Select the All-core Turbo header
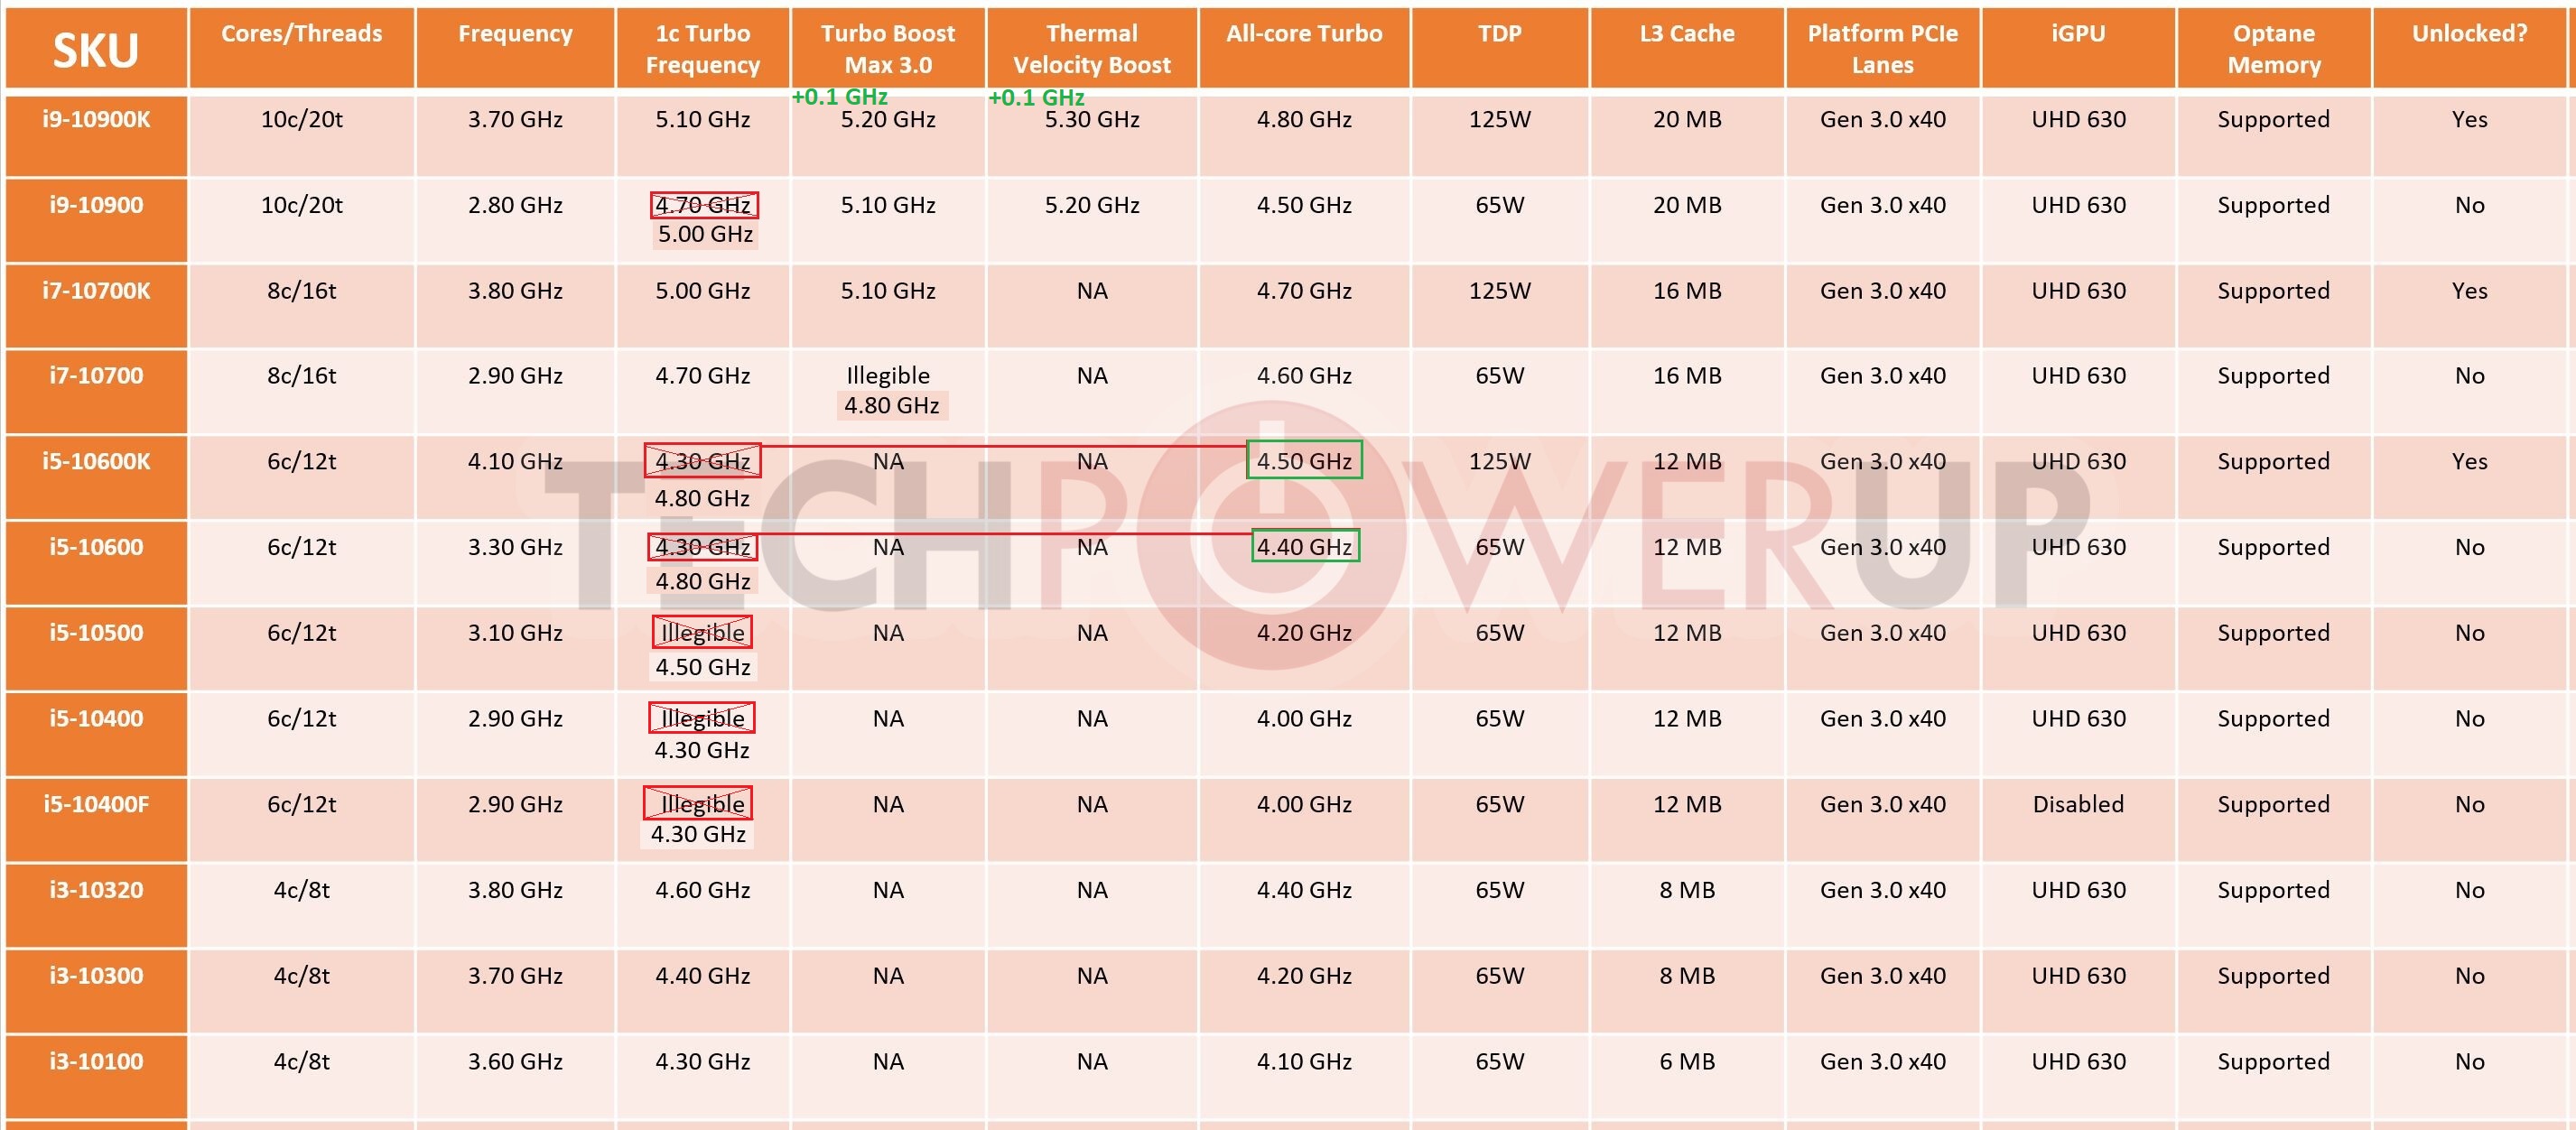The height and width of the screenshot is (1130, 2576). coord(1304,48)
